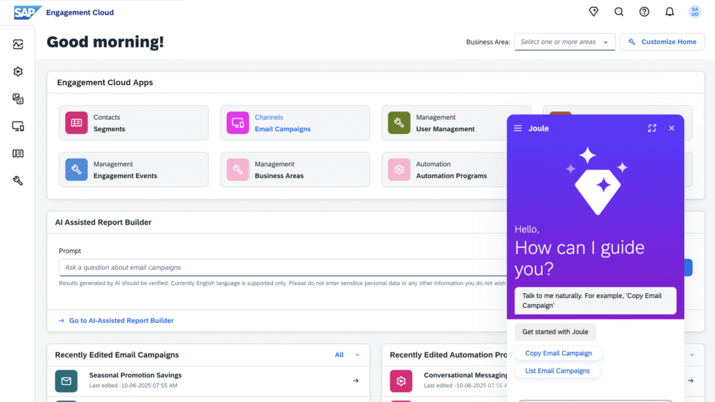Click the notifications bell icon
This screenshot has height=402, width=715.
pos(669,12)
